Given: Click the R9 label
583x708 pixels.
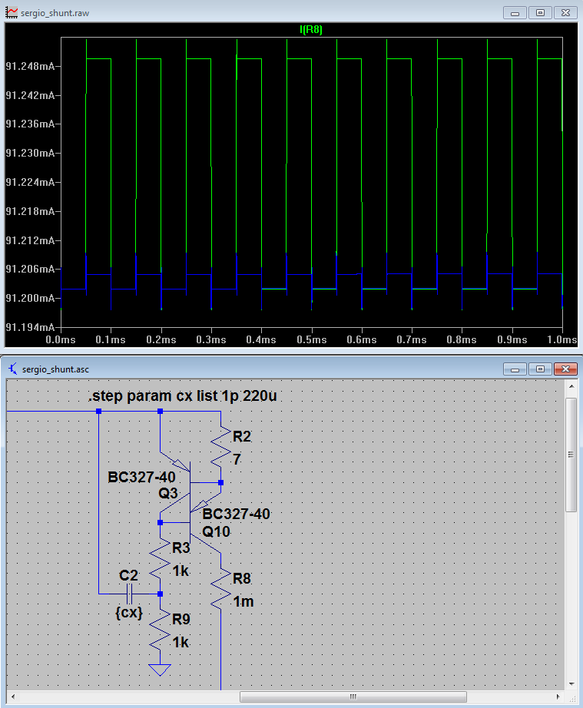Looking at the screenshot, I should tap(181, 619).
